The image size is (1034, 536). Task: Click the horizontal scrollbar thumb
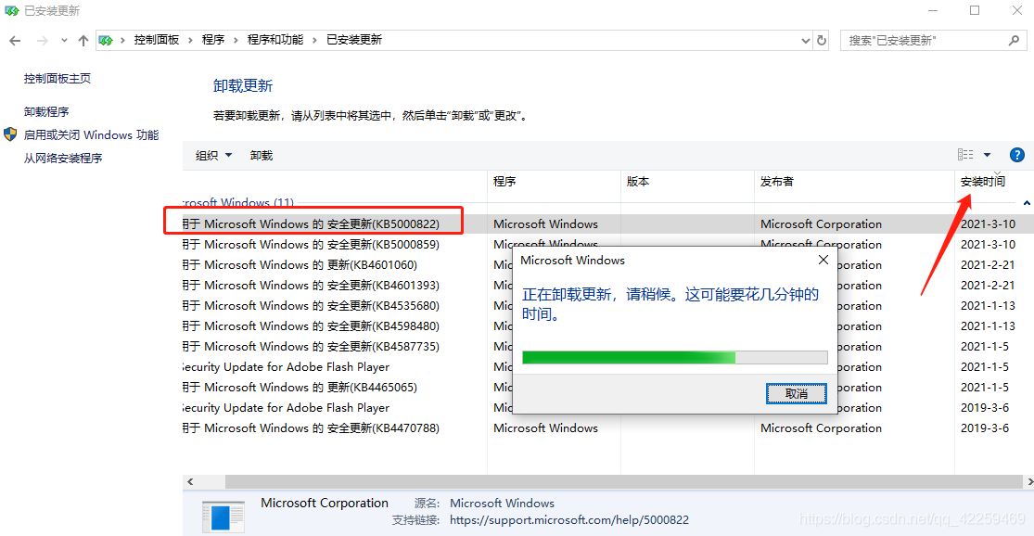coord(623,482)
